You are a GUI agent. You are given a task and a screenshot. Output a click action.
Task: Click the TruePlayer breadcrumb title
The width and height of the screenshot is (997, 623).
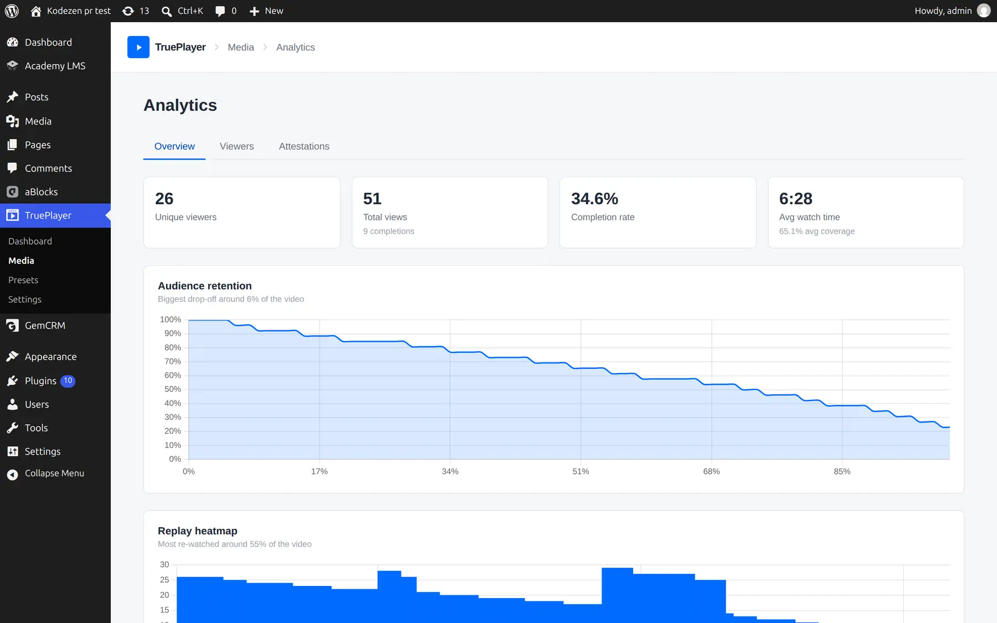pyautogui.click(x=180, y=47)
